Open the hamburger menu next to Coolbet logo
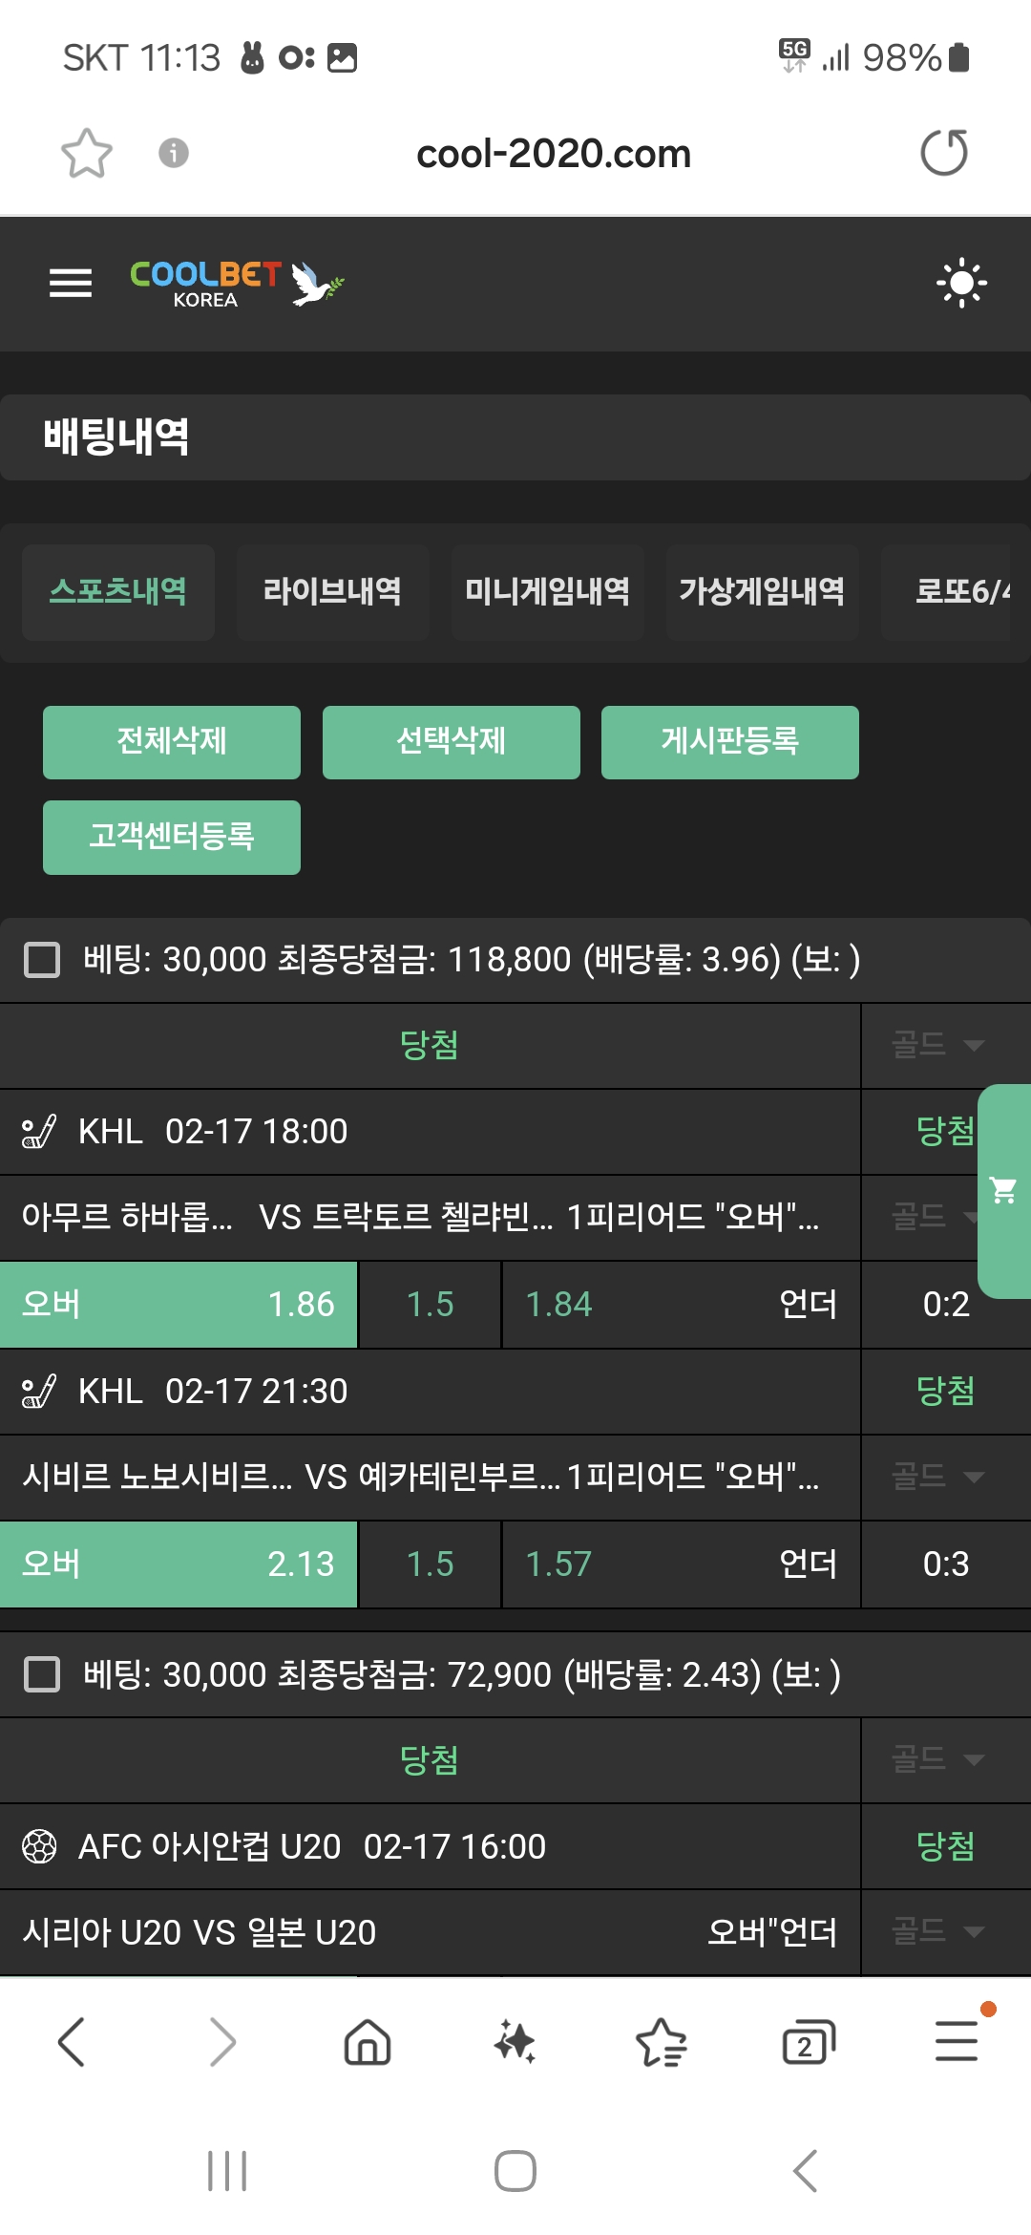Screen dimensions: 1031x2235 pos(71,283)
